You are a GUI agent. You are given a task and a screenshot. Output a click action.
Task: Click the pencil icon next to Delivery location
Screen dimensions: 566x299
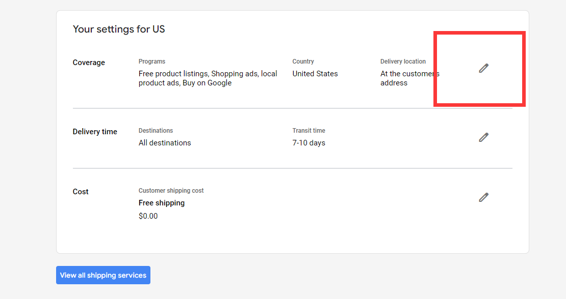[483, 68]
